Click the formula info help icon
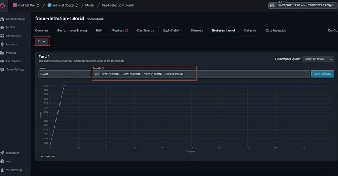Image resolution: width=338 pixels, height=176 pixels. tap(103, 68)
